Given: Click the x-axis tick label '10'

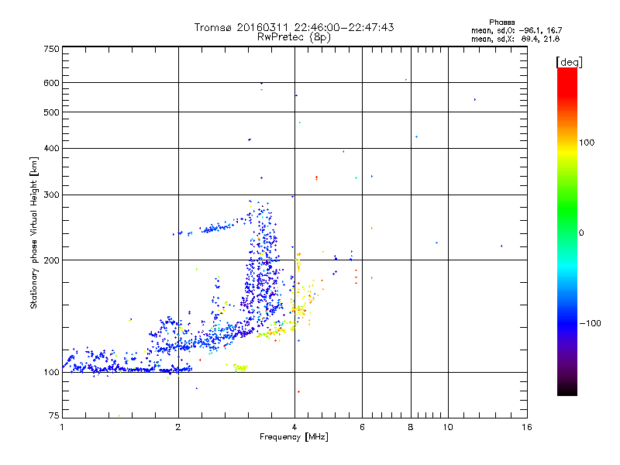Looking at the screenshot, I should pos(448,427).
